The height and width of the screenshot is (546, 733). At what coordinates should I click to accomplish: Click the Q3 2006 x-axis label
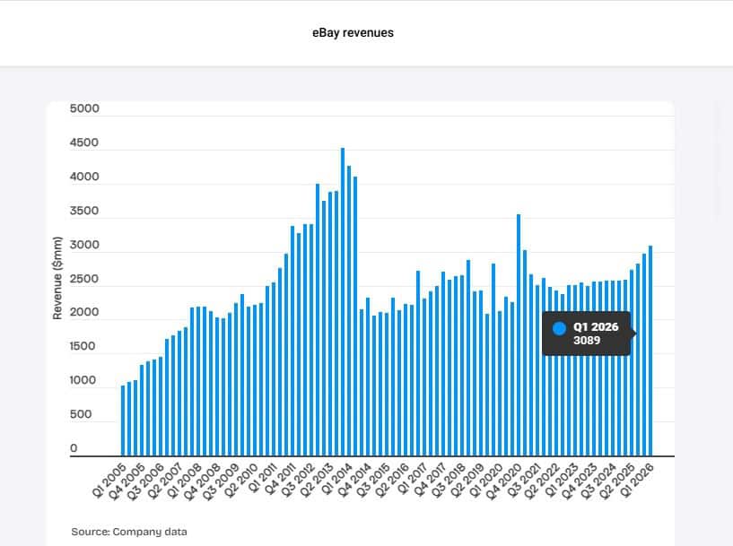147,481
